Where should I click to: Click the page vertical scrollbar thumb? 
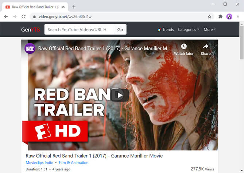coord(241,43)
